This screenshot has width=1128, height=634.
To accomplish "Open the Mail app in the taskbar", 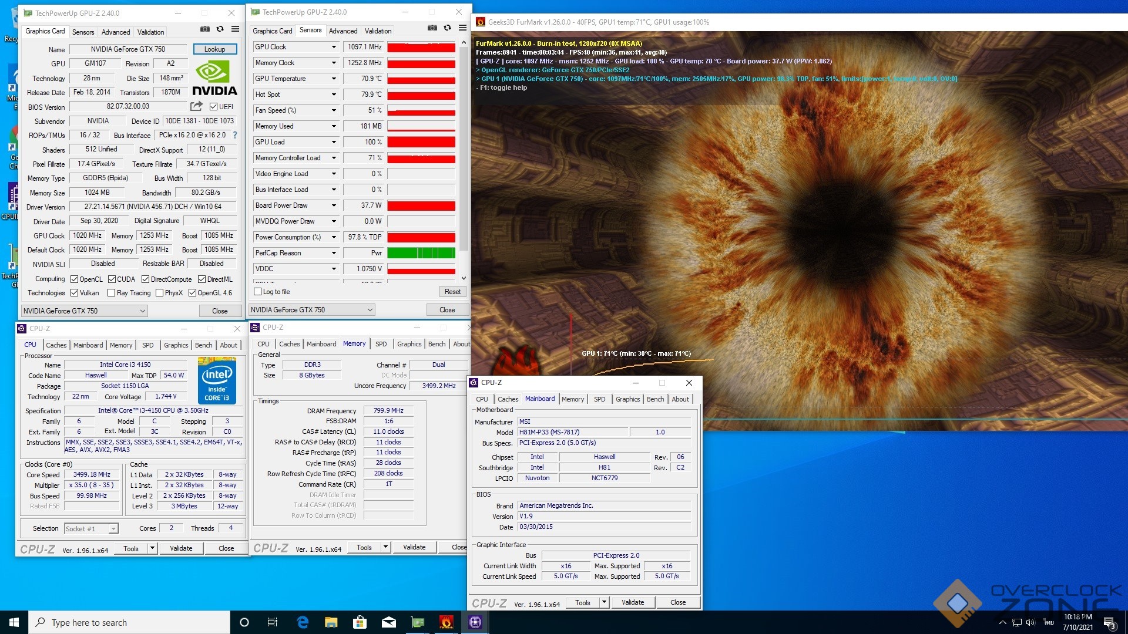I will (389, 622).
